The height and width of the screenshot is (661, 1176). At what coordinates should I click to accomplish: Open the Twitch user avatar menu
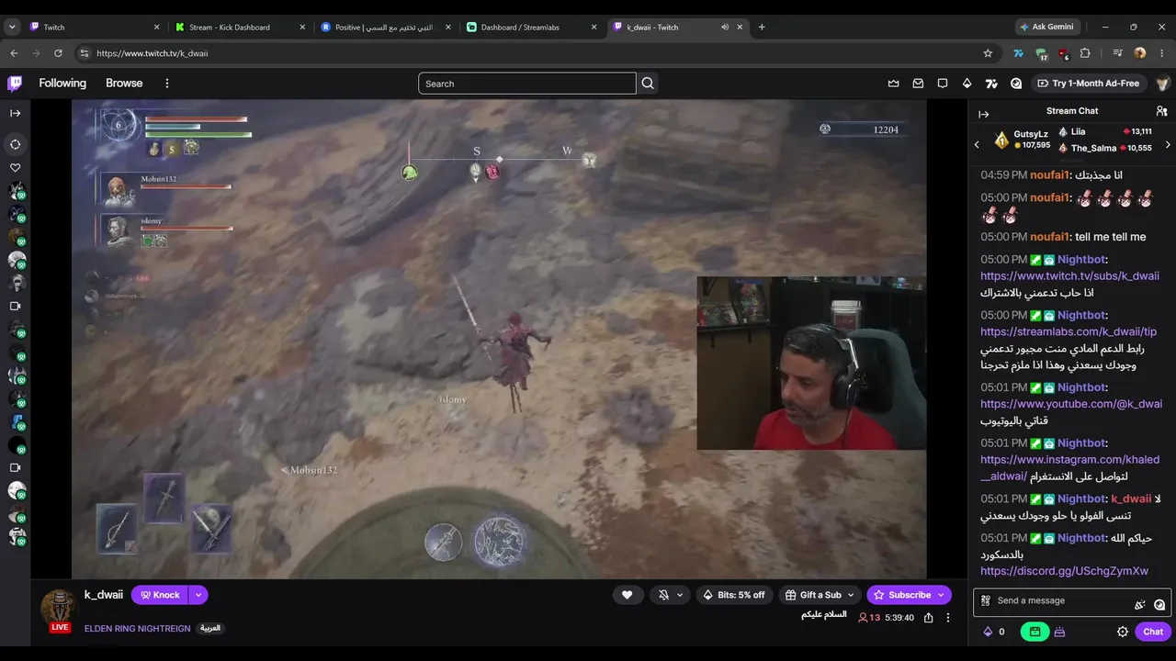coord(1162,84)
